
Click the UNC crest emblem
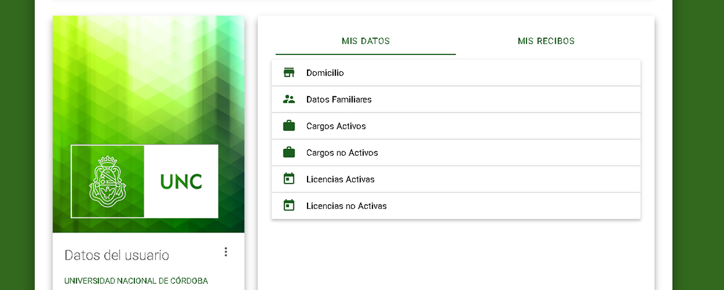point(108,181)
